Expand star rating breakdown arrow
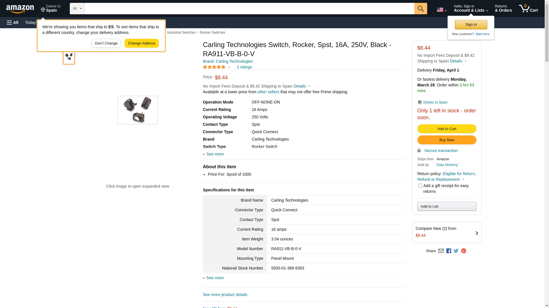Image resolution: width=549 pixels, height=308 pixels. tap(229, 67)
